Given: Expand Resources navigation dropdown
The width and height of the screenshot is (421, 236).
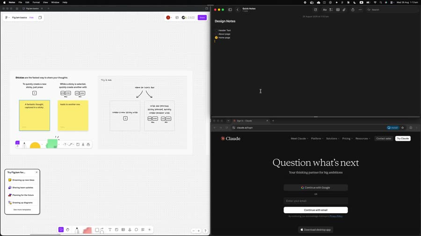Looking at the screenshot, I should click(363, 139).
